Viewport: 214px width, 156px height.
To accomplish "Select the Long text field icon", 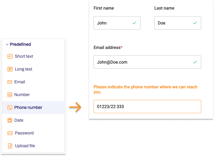I will click(x=10, y=69).
